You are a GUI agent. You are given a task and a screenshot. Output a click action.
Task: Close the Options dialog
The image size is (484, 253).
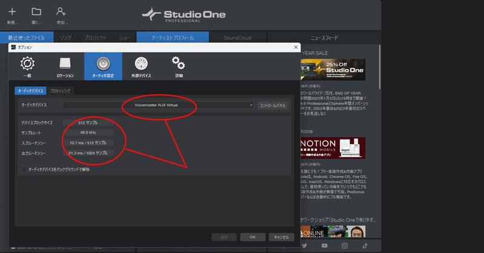296,47
